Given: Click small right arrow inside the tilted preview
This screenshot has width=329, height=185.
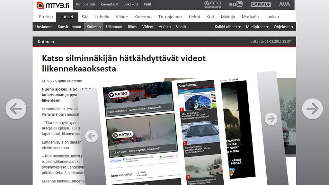Looking at the screenshot, I should click(x=271, y=119).
